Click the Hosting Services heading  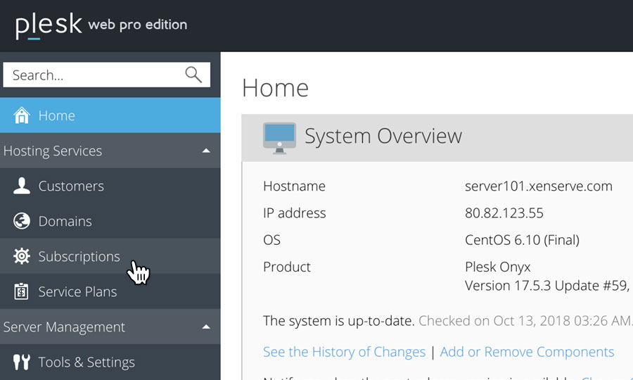point(53,151)
